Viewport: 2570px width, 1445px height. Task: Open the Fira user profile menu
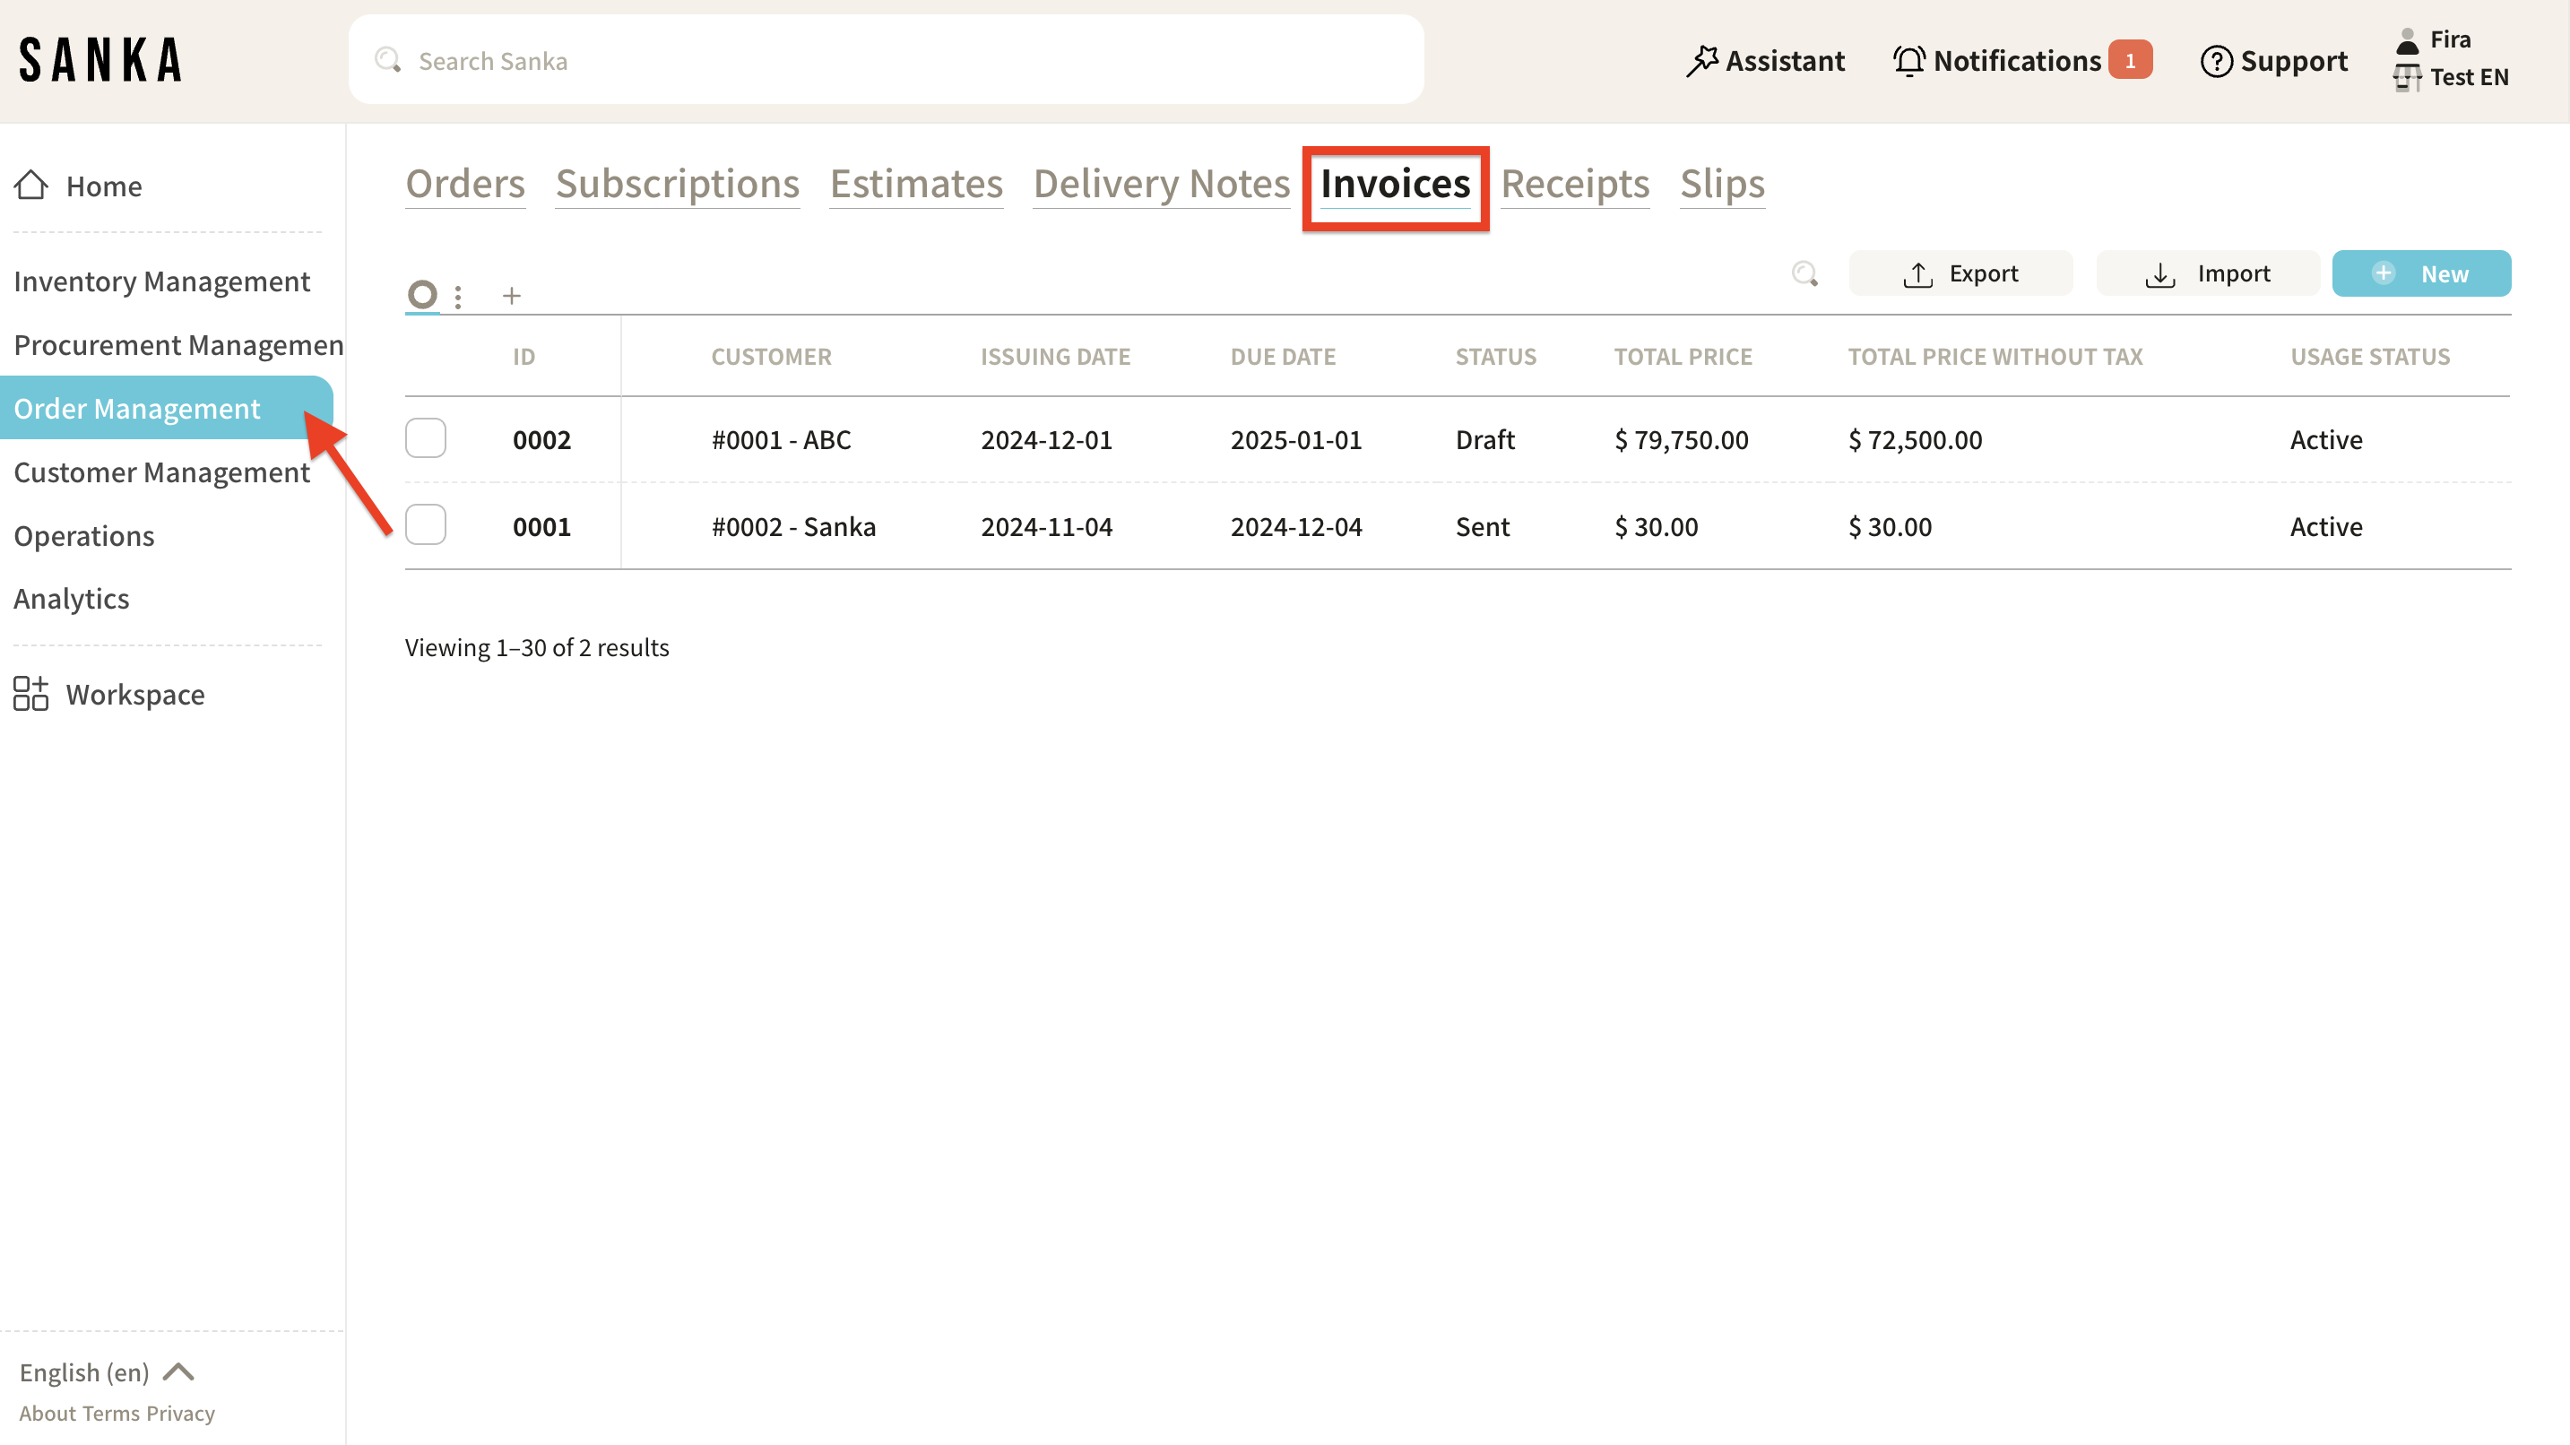coord(2449,40)
